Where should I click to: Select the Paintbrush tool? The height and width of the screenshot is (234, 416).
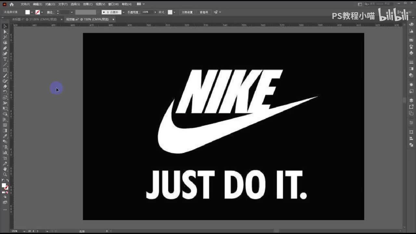click(5, 76)
